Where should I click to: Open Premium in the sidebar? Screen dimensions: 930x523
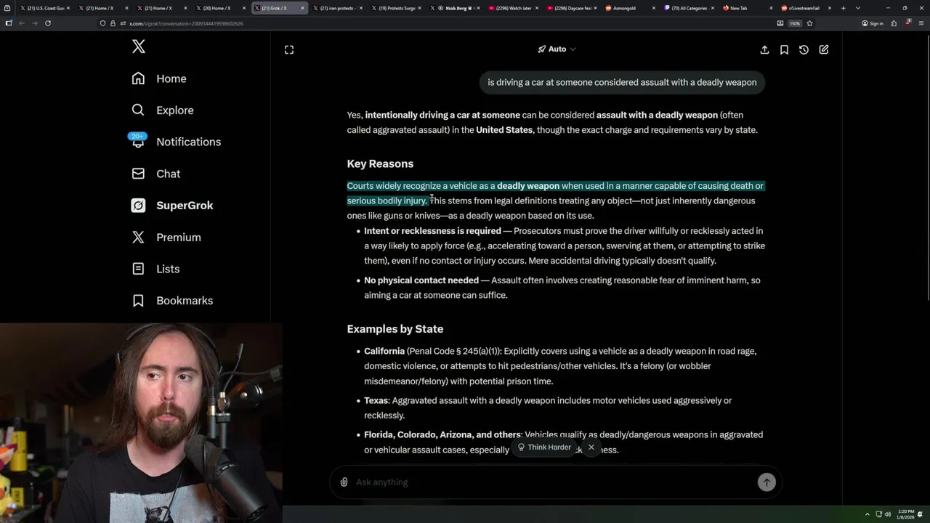pos(166,238)
